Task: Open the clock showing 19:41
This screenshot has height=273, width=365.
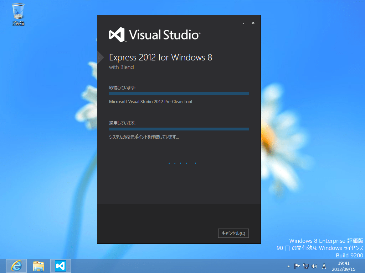Action: tap(344, 263)
